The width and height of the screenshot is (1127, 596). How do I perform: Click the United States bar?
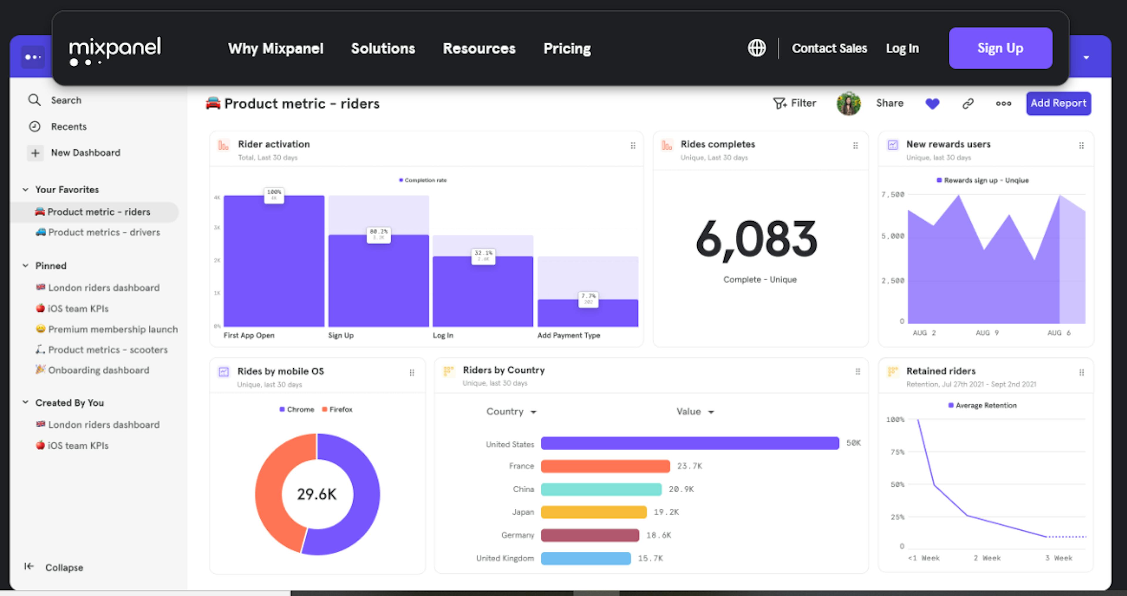point(690,443)
